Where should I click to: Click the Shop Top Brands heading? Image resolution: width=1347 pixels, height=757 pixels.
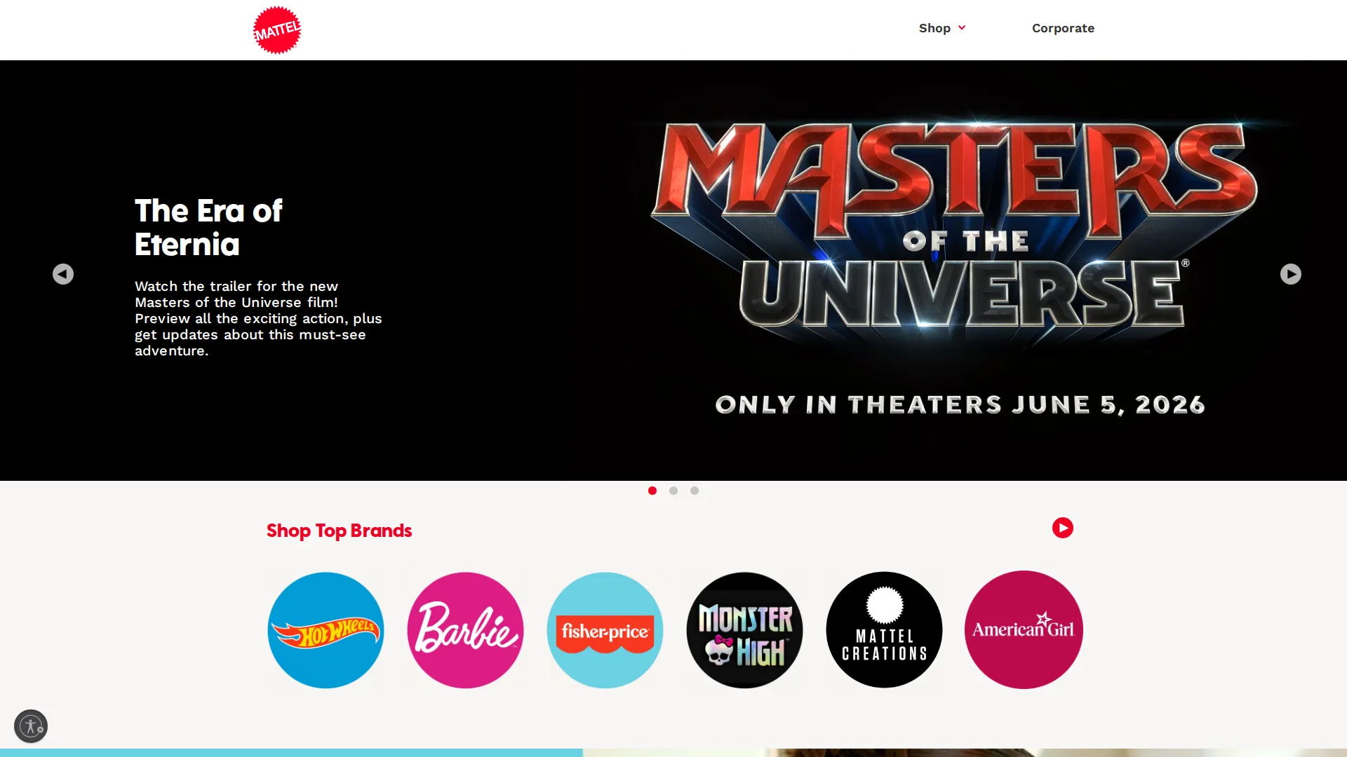point(339,531)
